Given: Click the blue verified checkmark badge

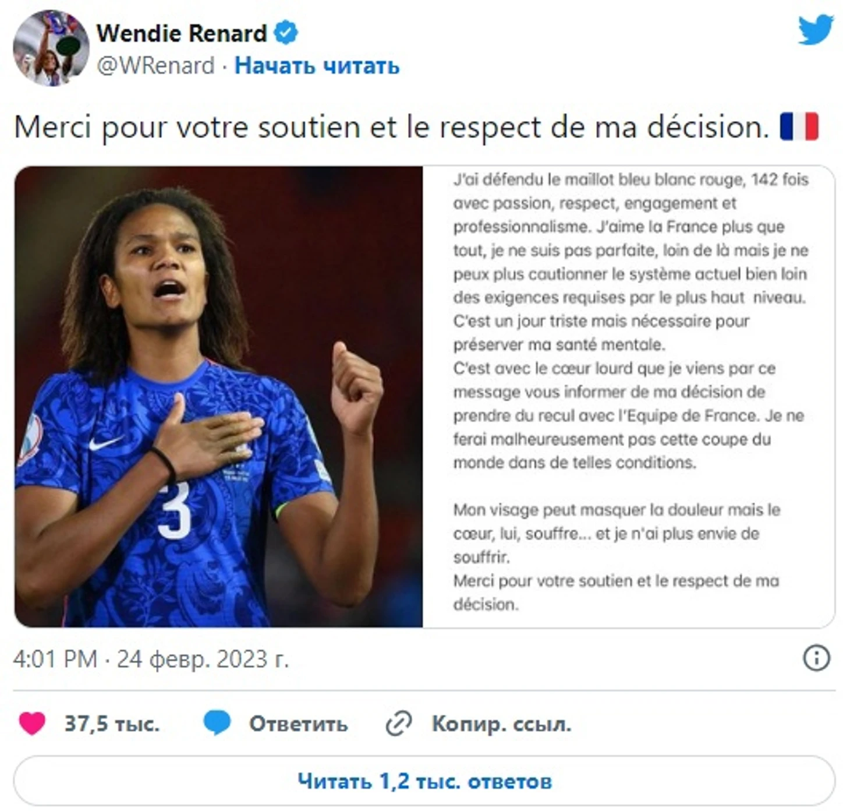Looking at the screenshot, I should 285,33.
